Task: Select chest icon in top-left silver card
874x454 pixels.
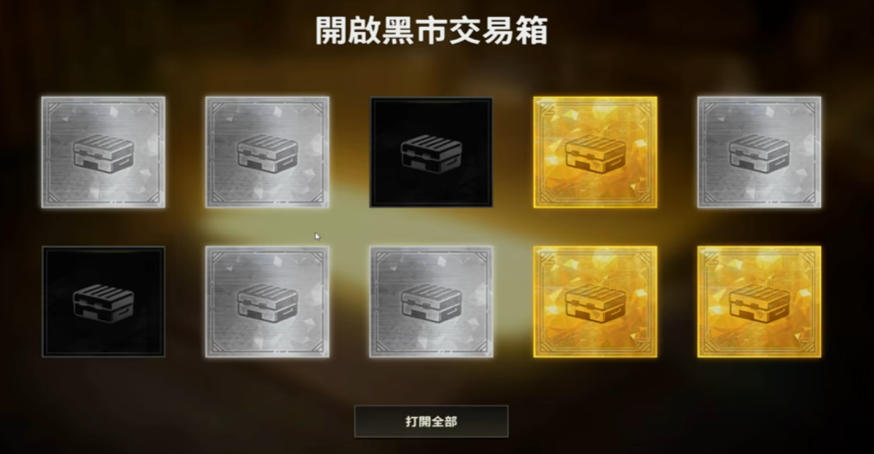Action: (x=103, y=154)
